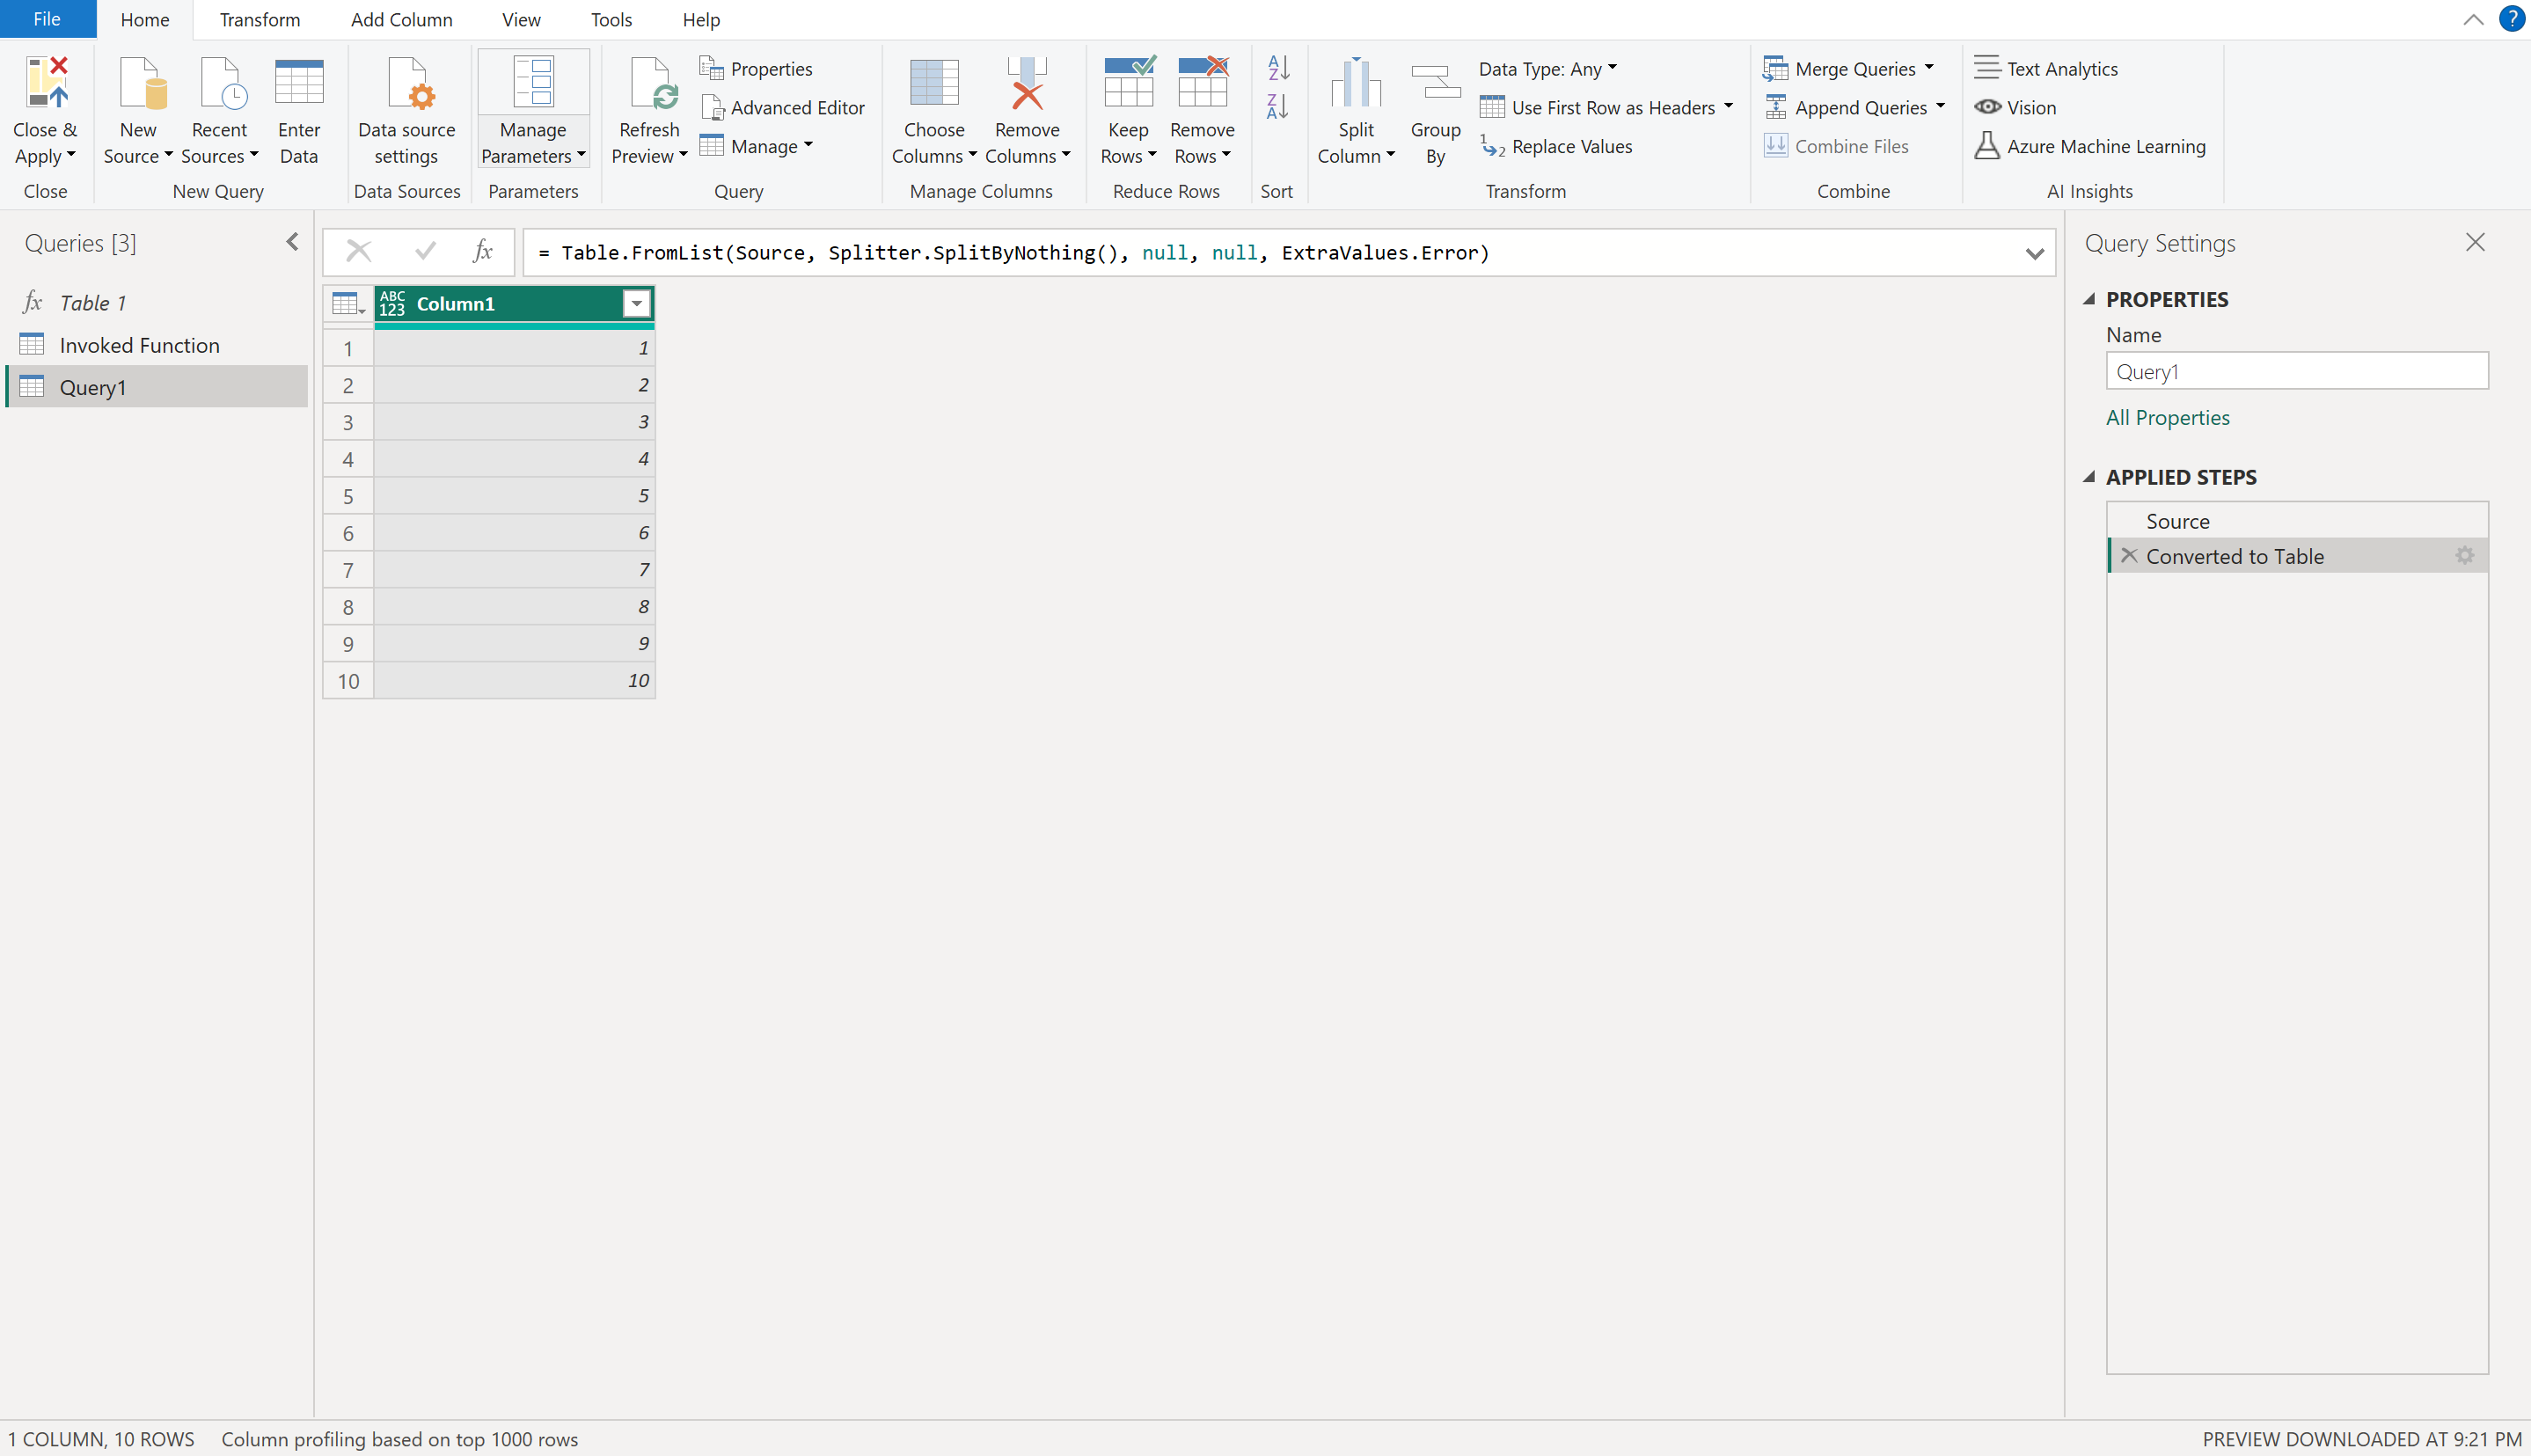Click the Group By icon

click(1435, 83)
